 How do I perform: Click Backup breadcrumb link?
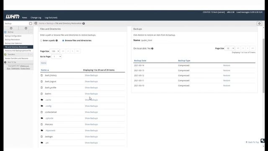click(50, 23)
